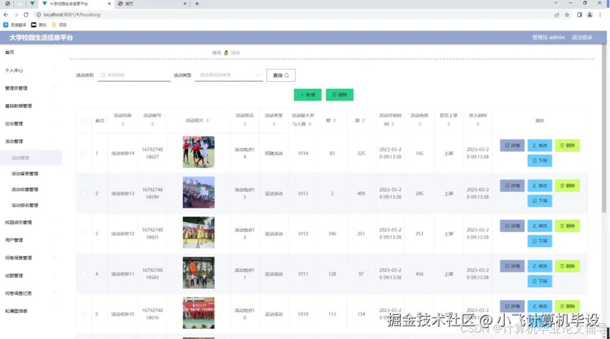610x339 pixels.
Task: Sort the table by 活动名称 column
Action: point(122,124)
